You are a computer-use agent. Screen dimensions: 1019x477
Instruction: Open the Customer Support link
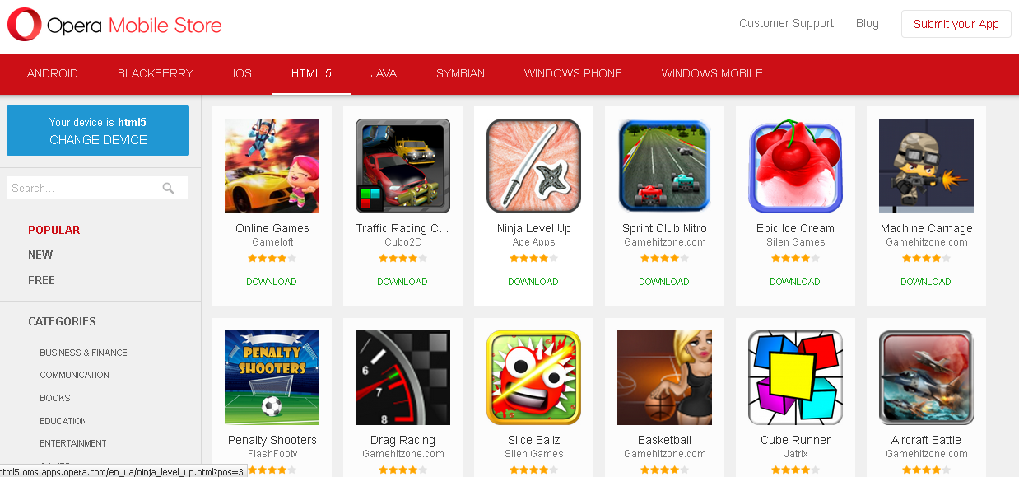point(786,23)
